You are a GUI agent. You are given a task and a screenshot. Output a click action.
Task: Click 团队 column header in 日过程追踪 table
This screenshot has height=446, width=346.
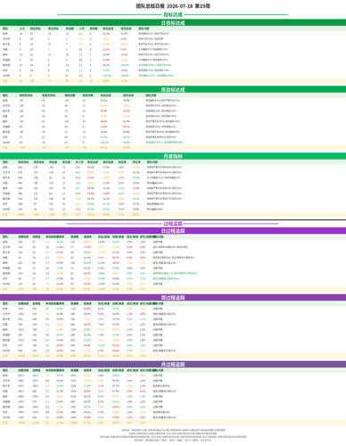point(5,236)
